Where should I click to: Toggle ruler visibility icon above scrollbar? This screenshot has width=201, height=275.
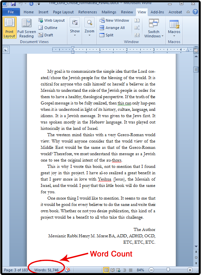[x=196, y=50]
